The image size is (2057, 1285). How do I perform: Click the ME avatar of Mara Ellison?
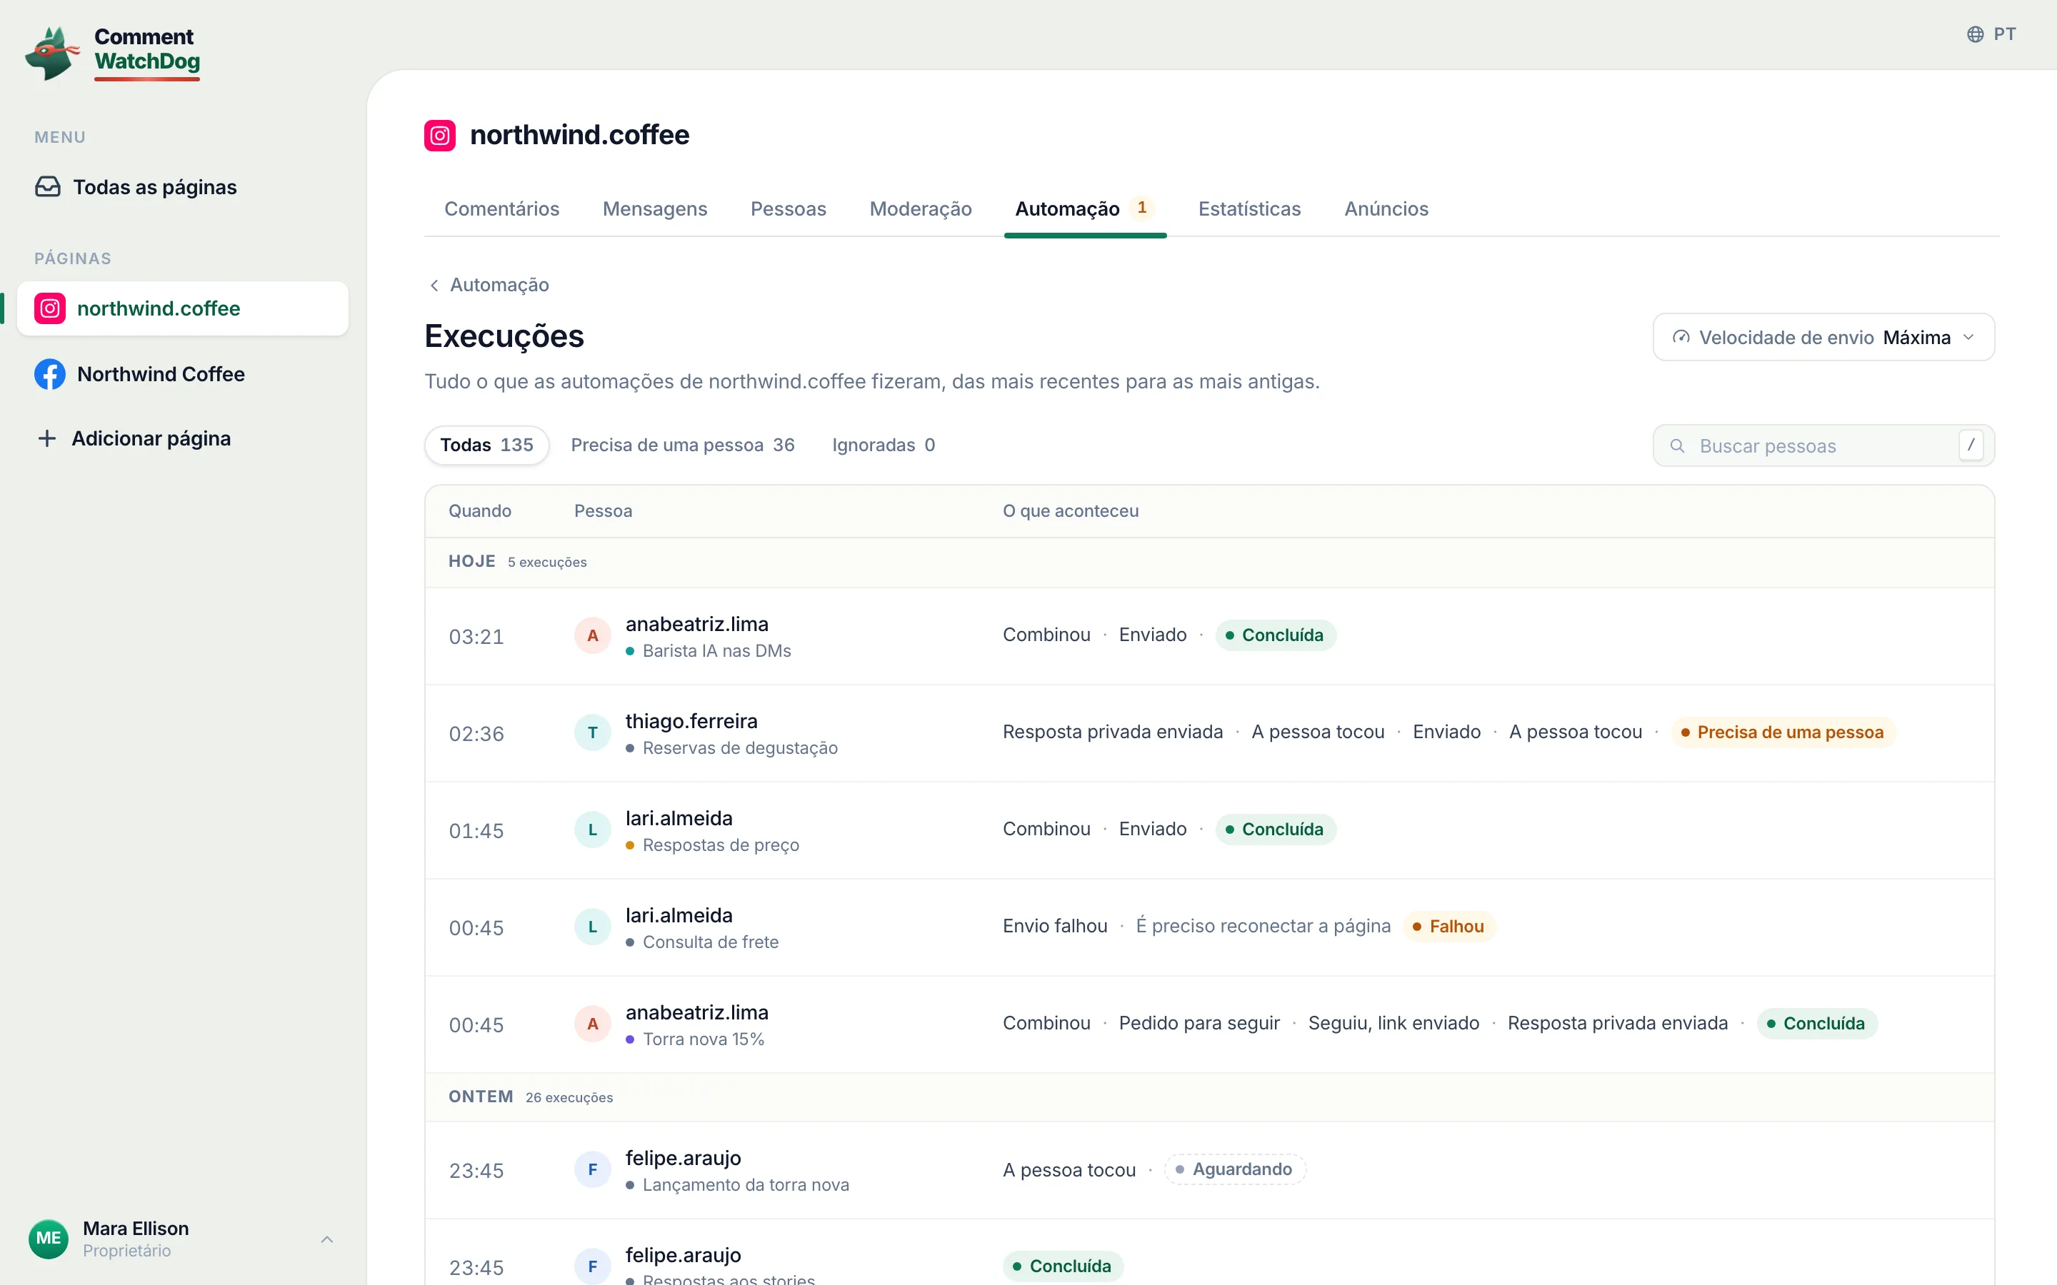tap(49, 1239)
